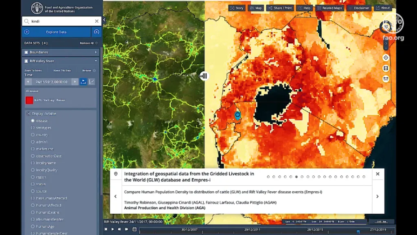Image resolution: width=417 pixels, height=235 pixels.
Task: Collapse the Rift Valley fever section
Action: pyautogui.click(x=96, y=61)
